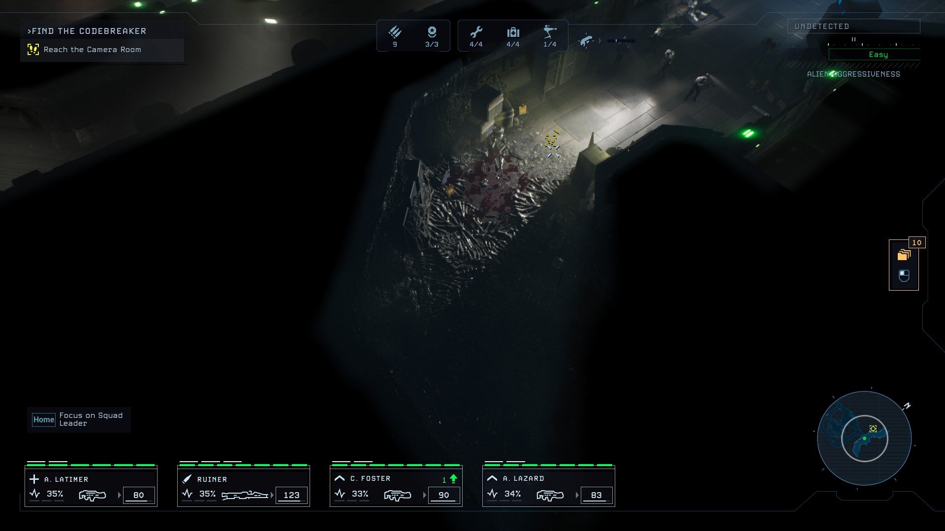The image size is (945, 531).
Task: Click C. Foster's green level-up arrow
Action: [453, 478]
